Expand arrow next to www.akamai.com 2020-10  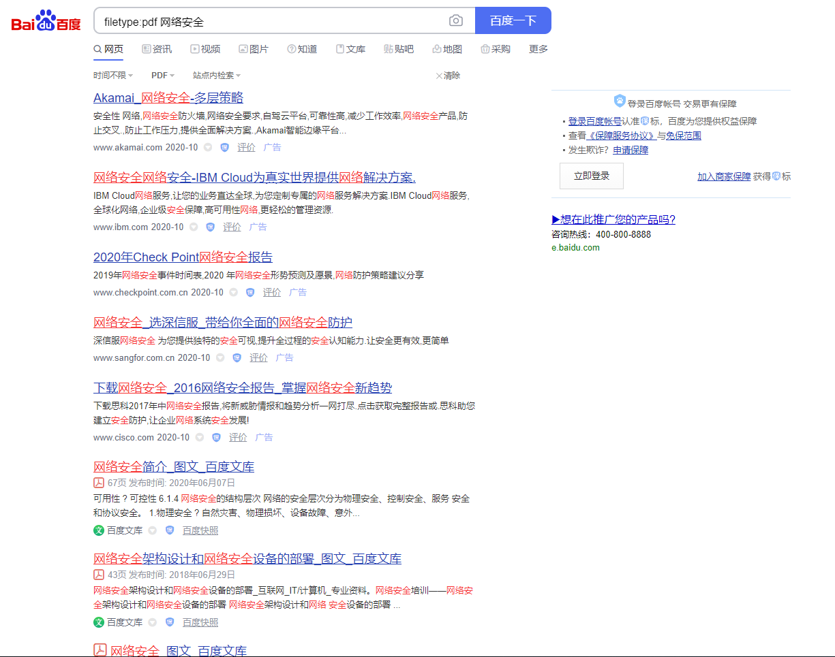pos(208,147)
